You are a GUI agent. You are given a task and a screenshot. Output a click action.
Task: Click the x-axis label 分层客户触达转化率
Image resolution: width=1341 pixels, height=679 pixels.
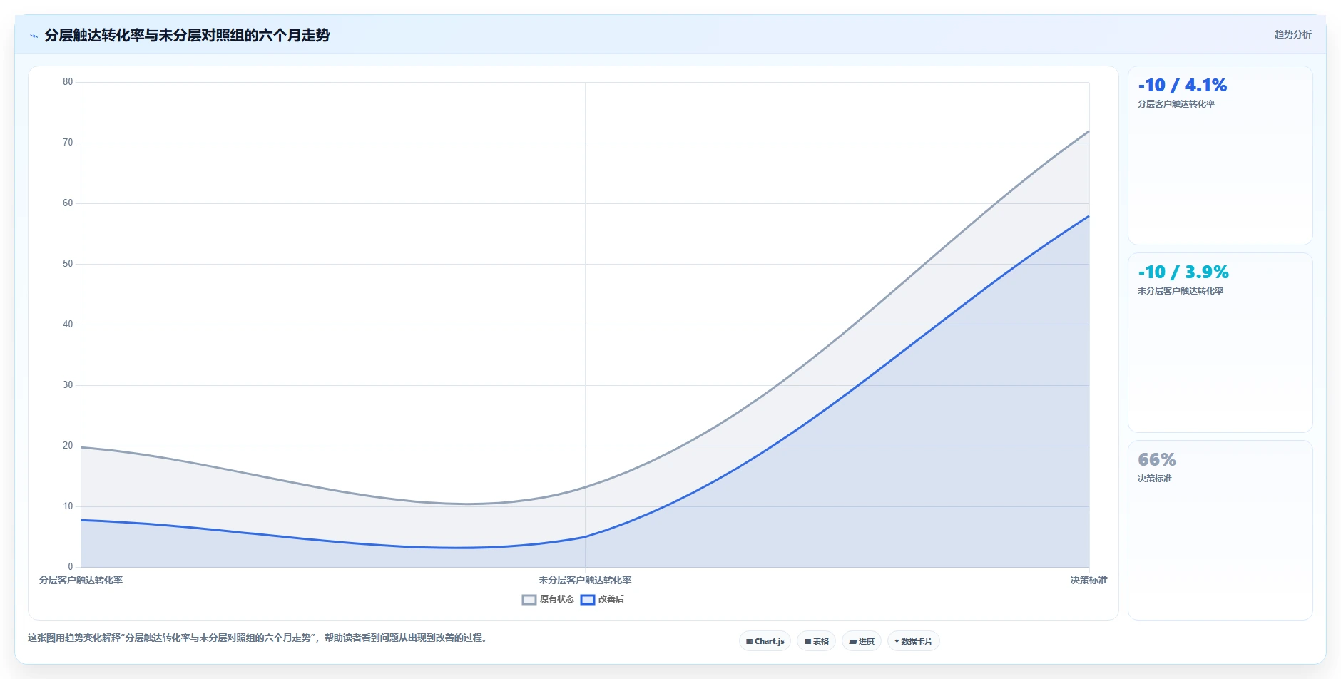click(x=81, y=580)
